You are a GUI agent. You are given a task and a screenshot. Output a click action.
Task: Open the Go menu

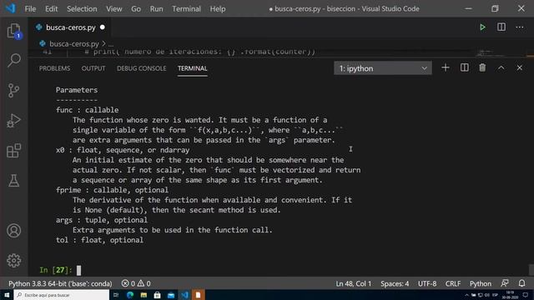click(x=136, y=9)
